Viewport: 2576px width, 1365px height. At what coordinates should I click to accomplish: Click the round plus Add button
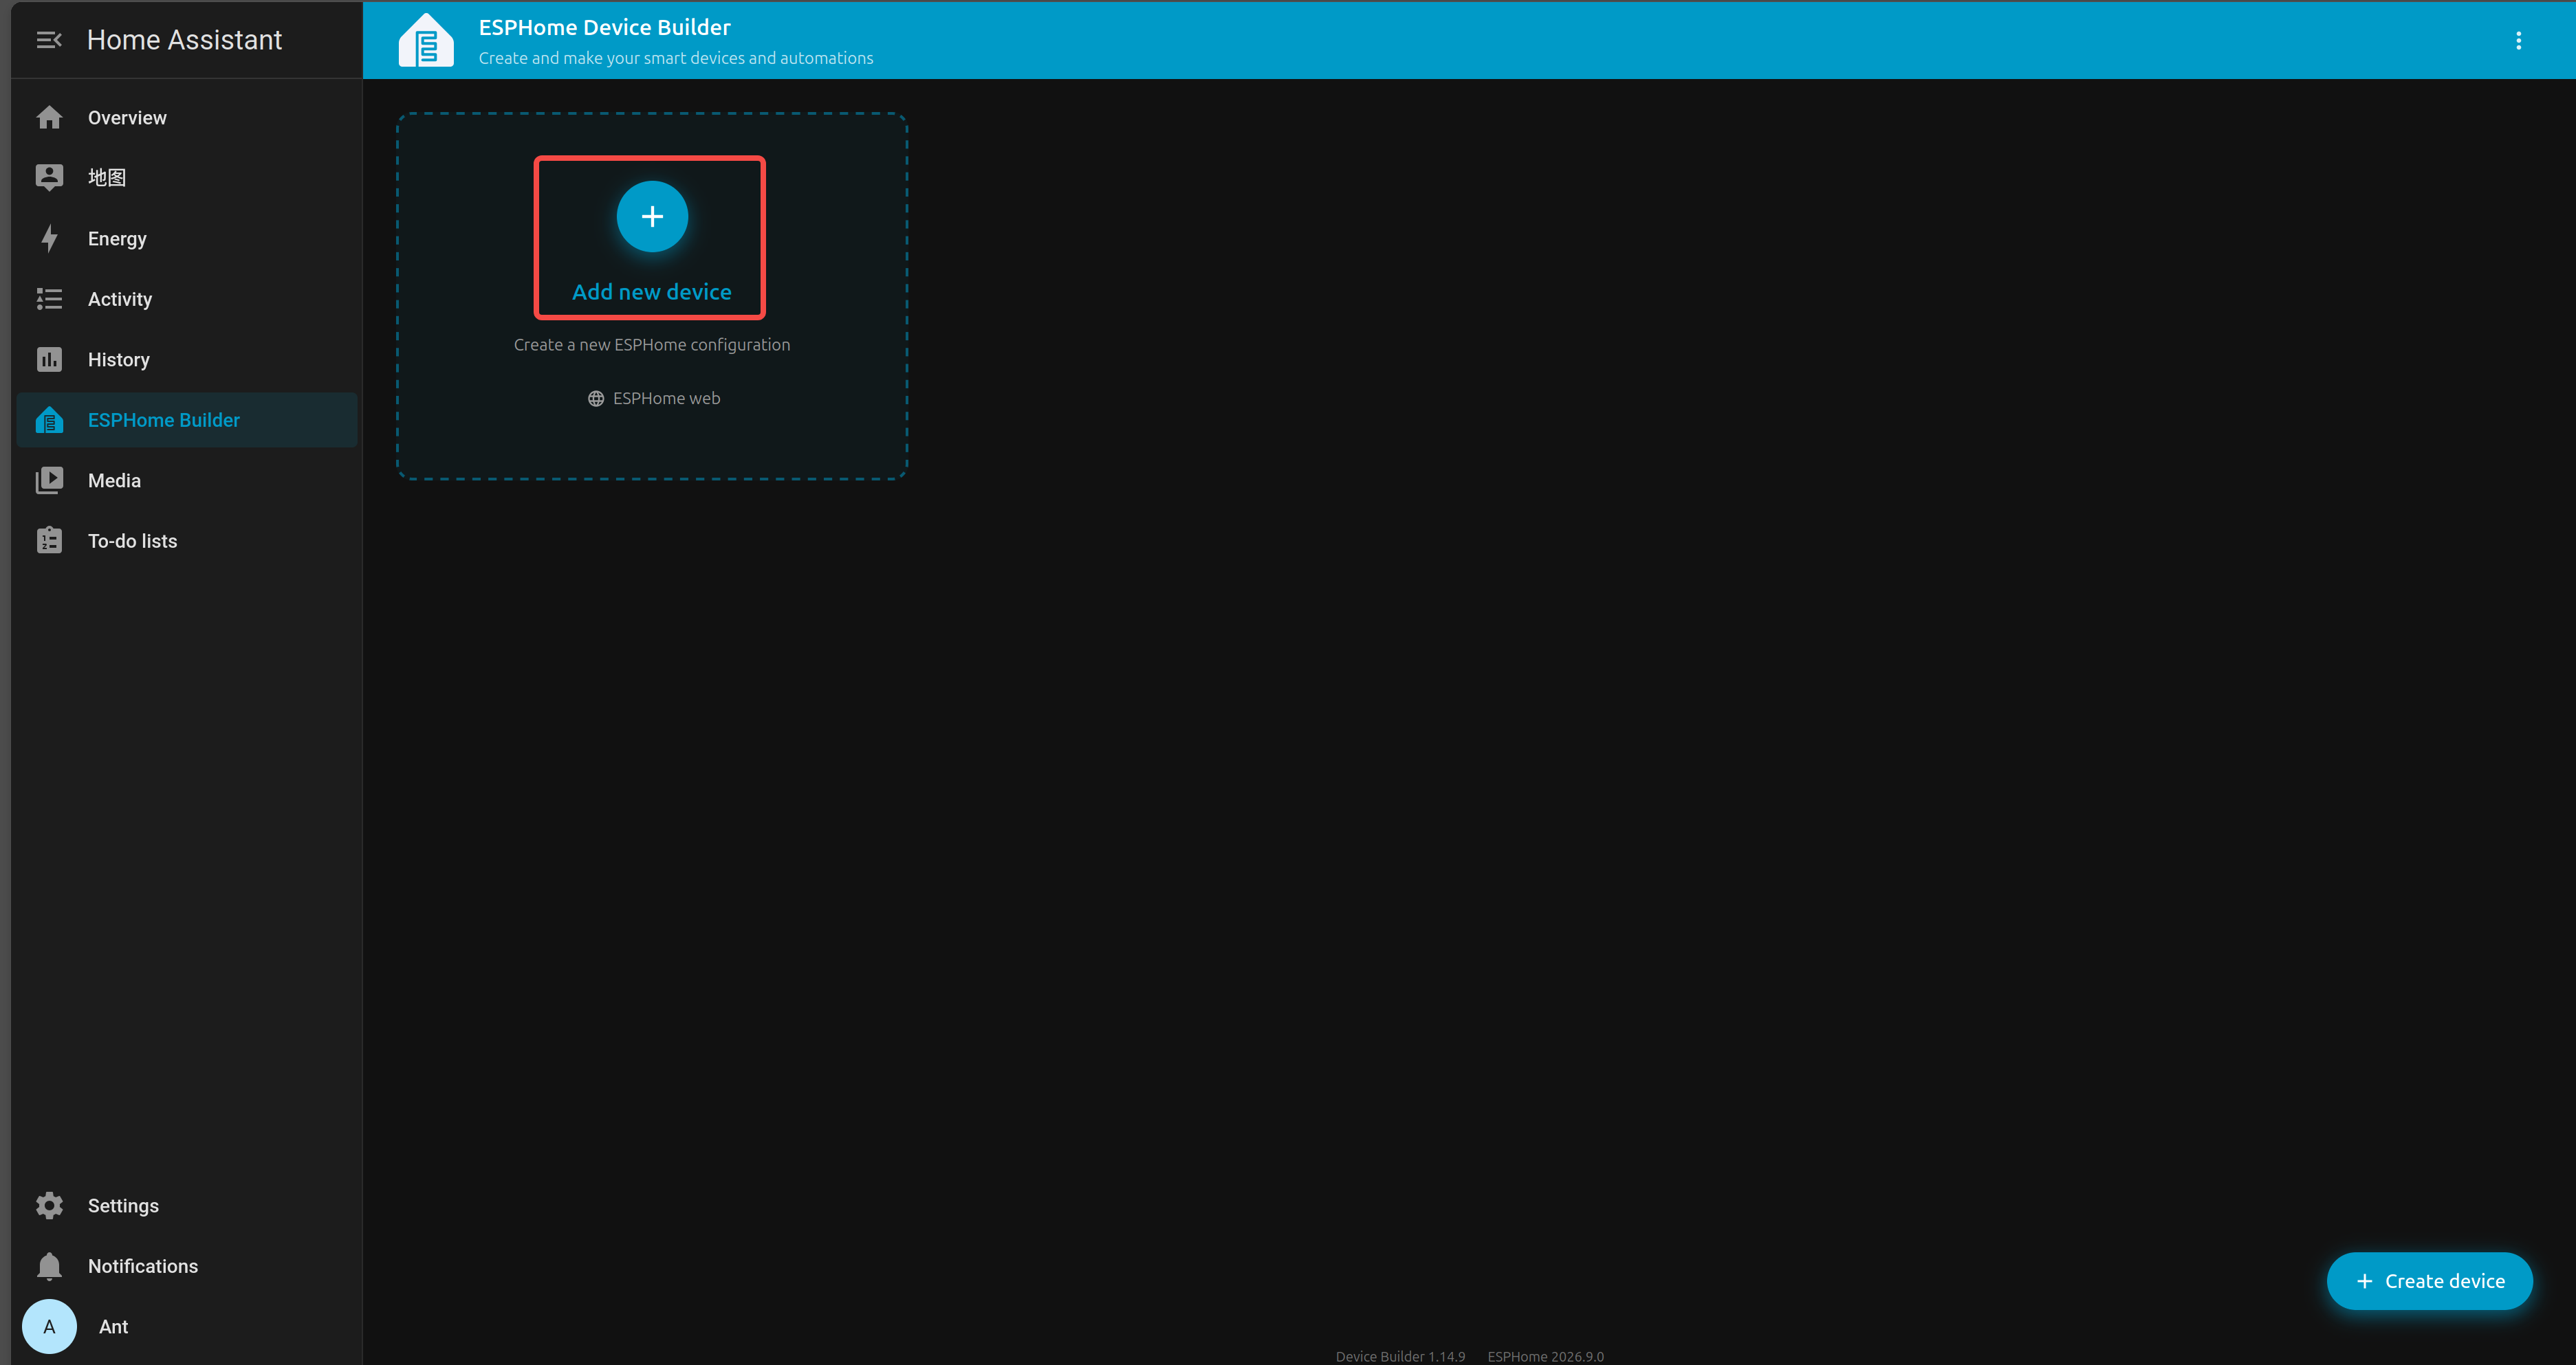[x=652, y=217]
